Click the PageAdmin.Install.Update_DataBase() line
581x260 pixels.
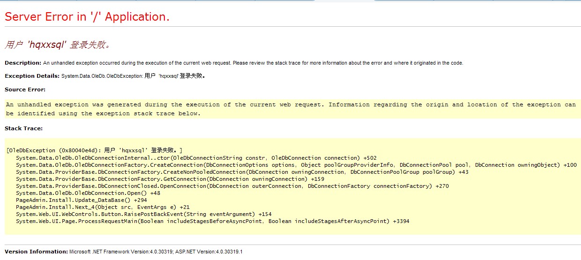coord(81,200)
